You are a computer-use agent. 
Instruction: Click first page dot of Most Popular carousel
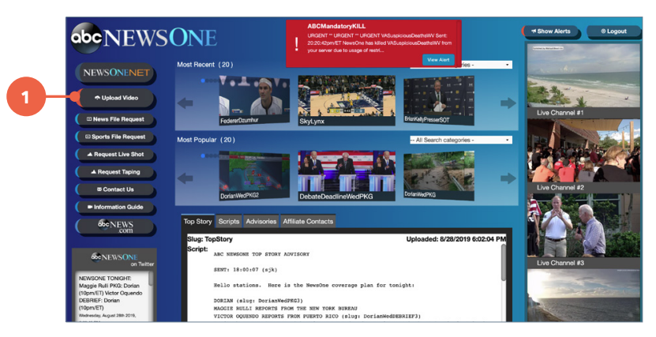coord(203,156)
